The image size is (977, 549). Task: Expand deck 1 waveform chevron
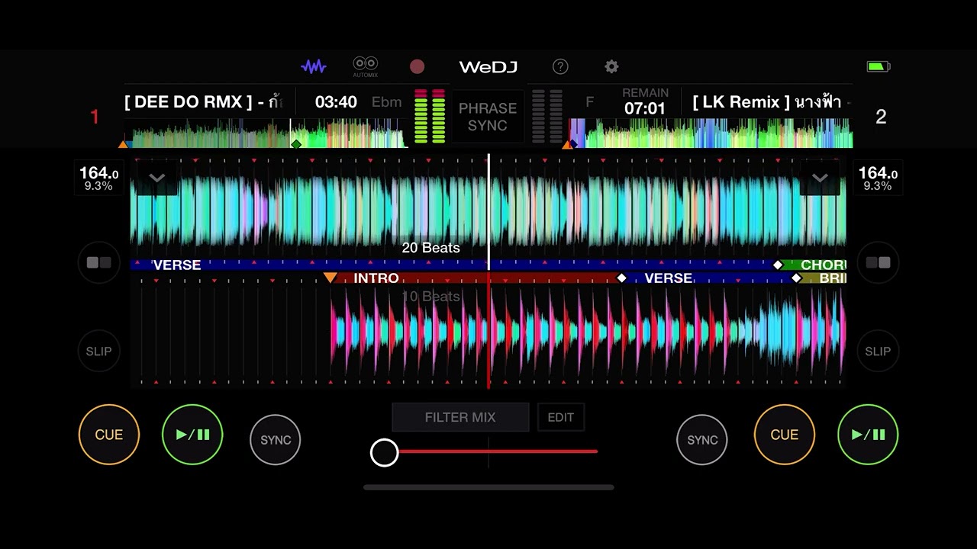157,178
